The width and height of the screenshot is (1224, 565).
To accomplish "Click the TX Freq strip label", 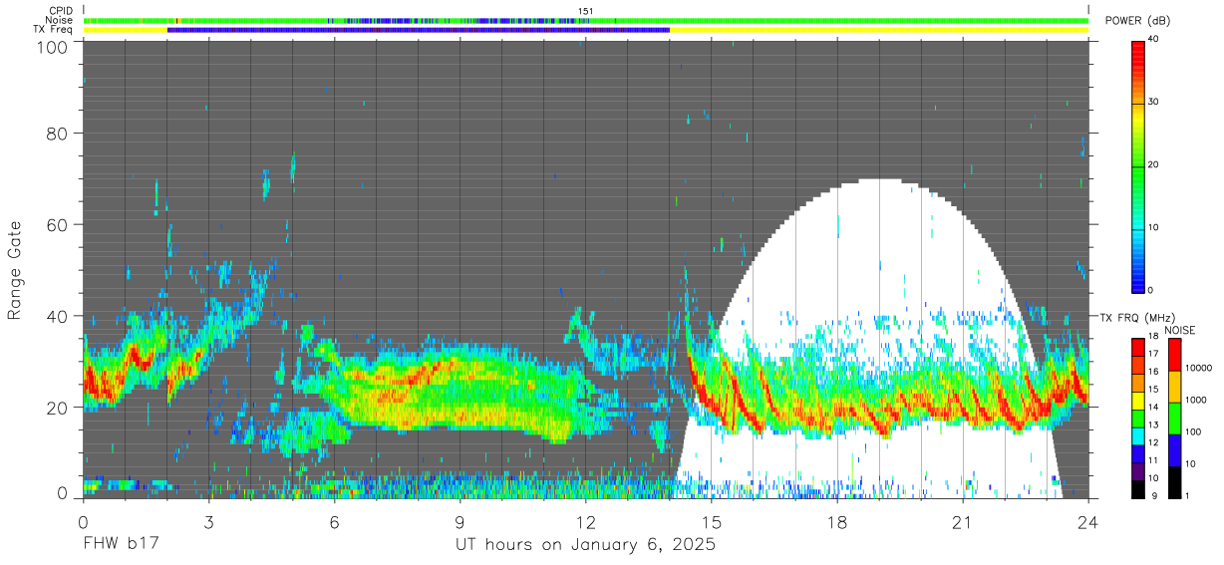I will pos(53,29).
